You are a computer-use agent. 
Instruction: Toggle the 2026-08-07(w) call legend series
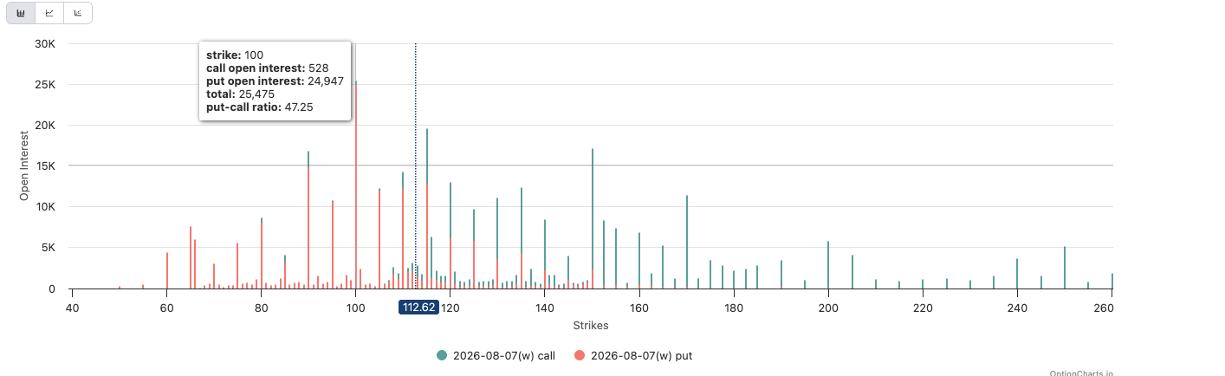coord(496,355)
